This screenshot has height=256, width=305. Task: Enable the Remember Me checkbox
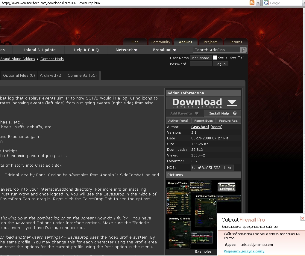215,58
